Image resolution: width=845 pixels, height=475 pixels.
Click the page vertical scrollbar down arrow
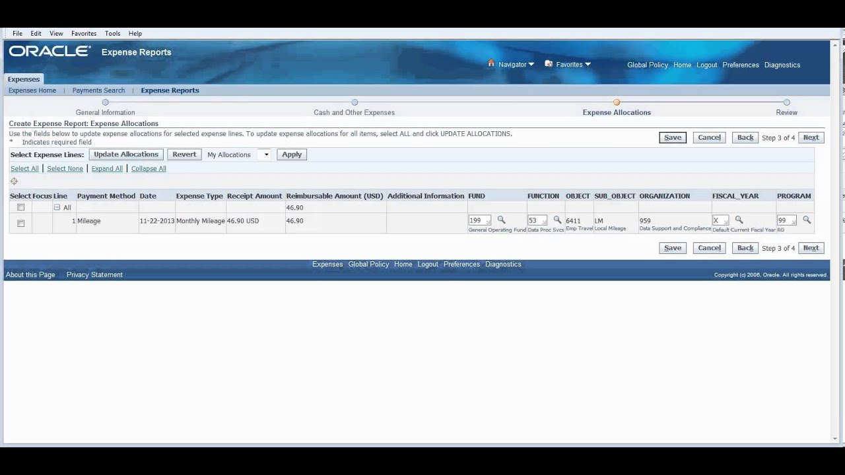click(x=836, y=439)
